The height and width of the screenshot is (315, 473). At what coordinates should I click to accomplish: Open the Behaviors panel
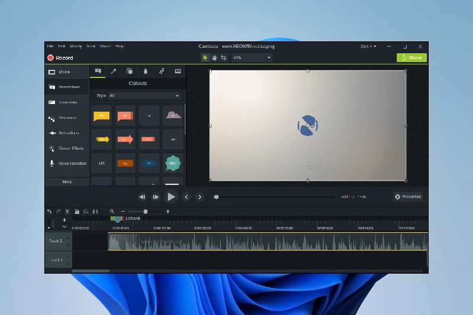coord(67,118)
